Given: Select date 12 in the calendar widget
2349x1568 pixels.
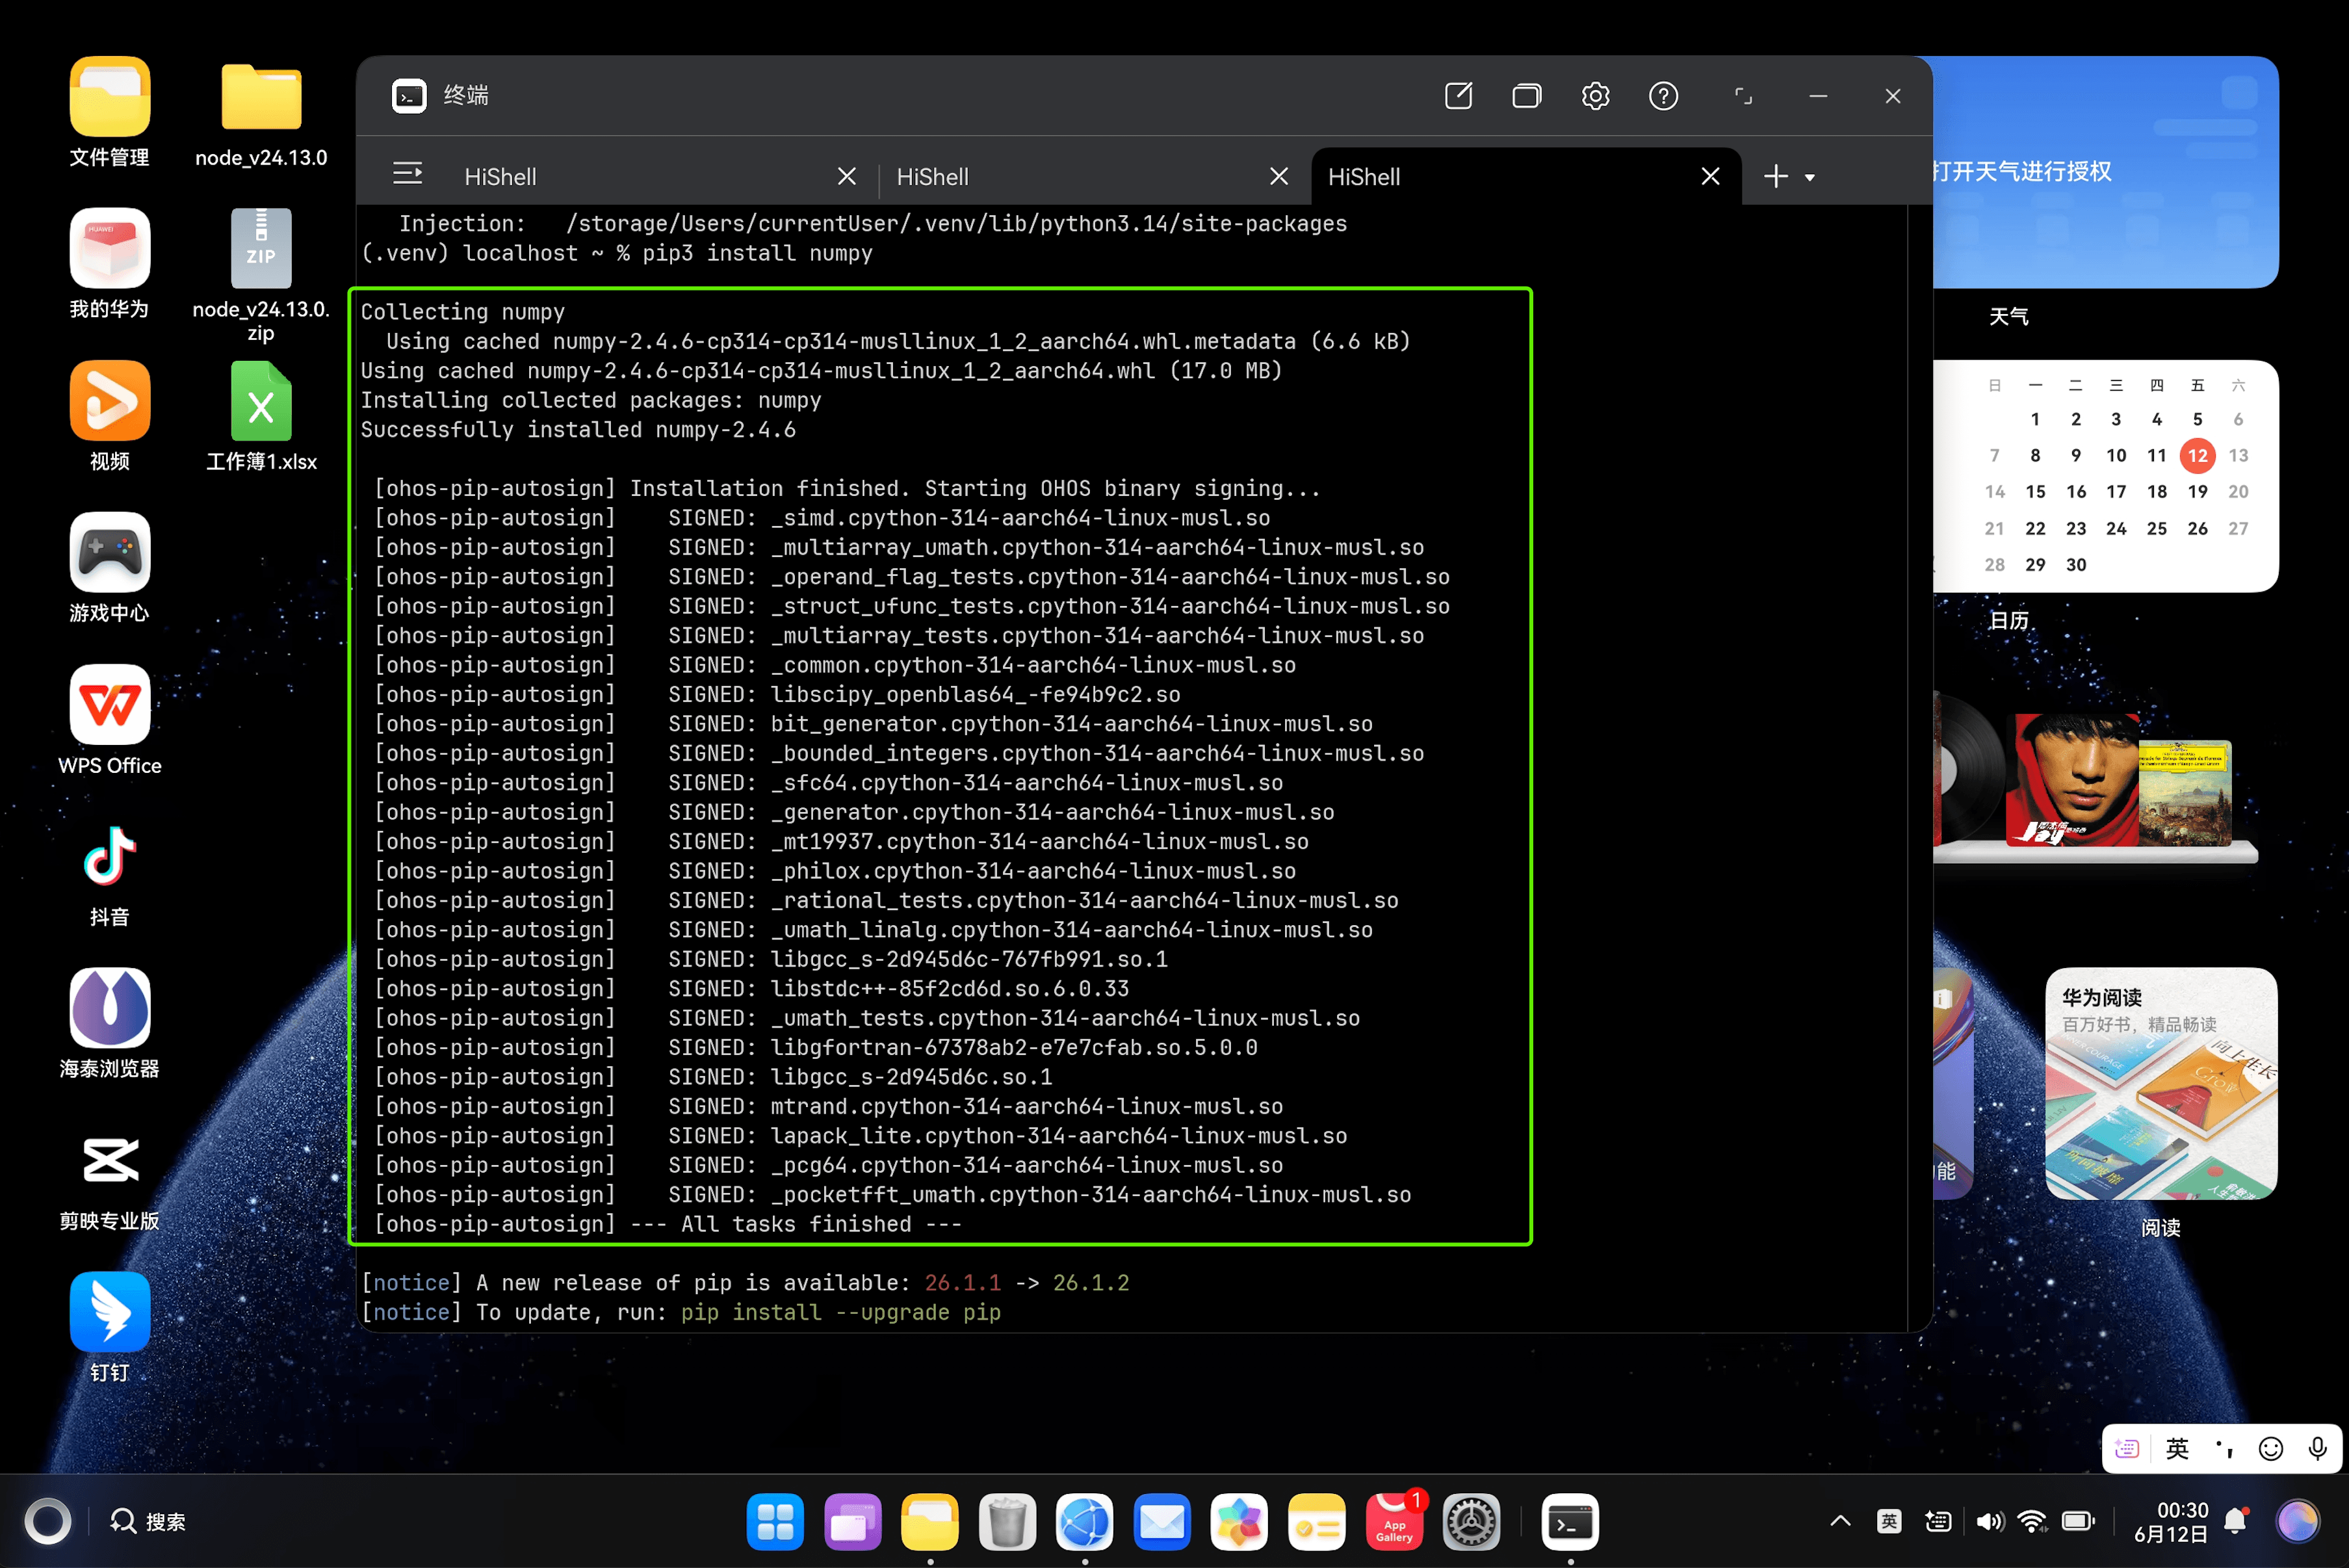Looking at the screenshot, I should point(2197,455).
